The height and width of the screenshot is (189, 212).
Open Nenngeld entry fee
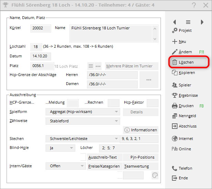coord(175,116)
